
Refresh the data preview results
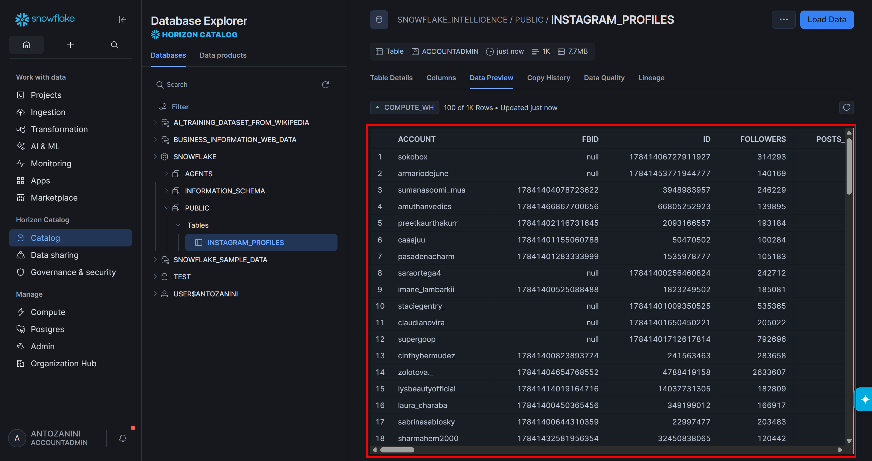(846, 108)
